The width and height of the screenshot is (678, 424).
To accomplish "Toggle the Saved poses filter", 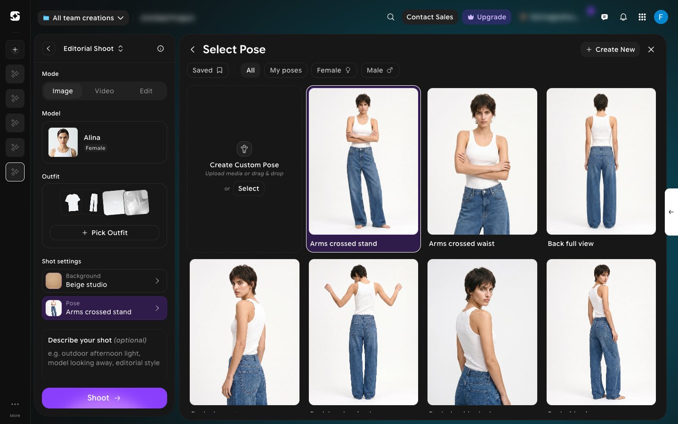I will (x=208, y=70).
